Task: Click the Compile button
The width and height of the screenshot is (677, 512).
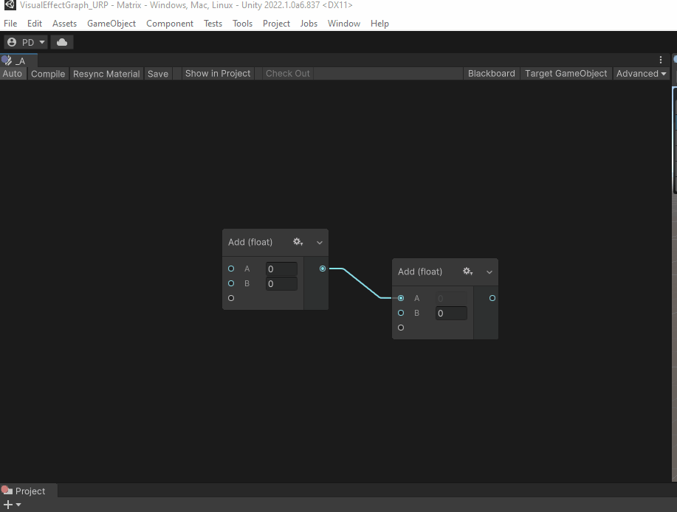Action: (x=48, y=74)
